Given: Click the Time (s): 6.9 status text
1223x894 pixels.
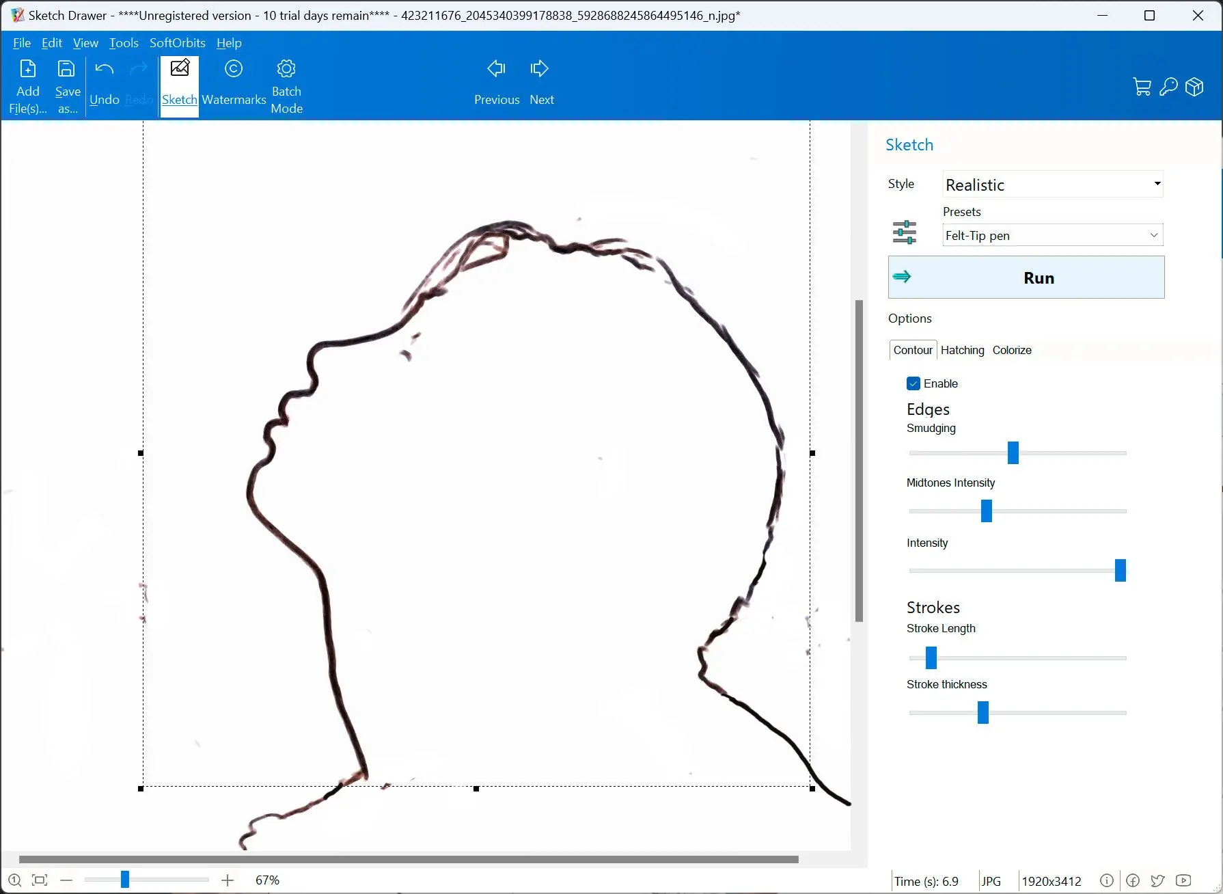Looking at the screenshot, I should 926,882.
